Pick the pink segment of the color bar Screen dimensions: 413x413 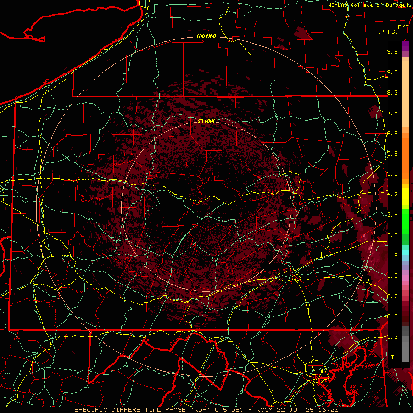click(405, 278)
